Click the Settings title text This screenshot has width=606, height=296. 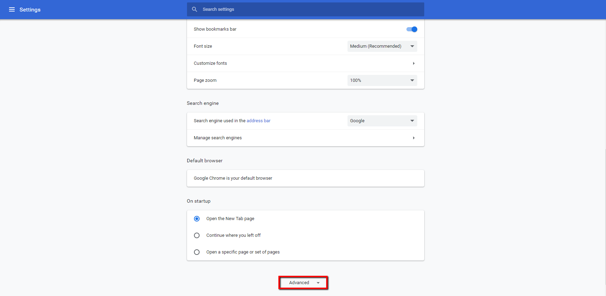coord(30,10)
